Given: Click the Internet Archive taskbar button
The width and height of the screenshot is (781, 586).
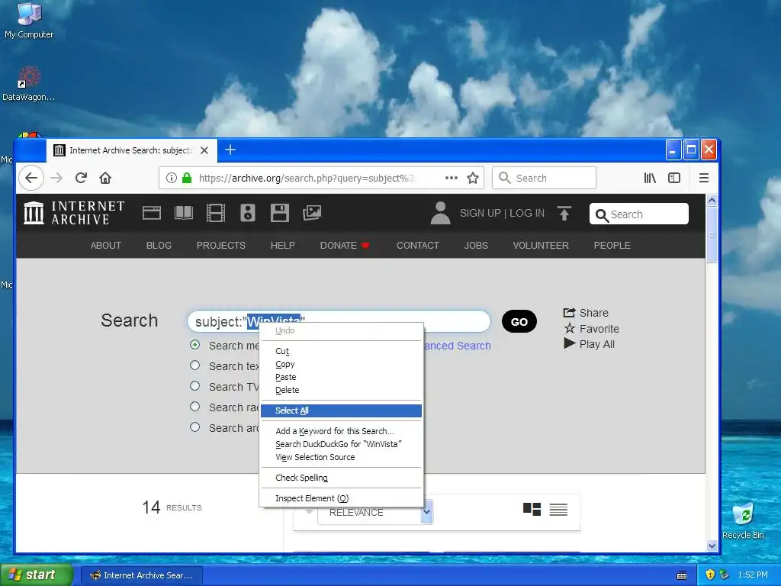Looking at the screenshot, I should tap(141, 575).
